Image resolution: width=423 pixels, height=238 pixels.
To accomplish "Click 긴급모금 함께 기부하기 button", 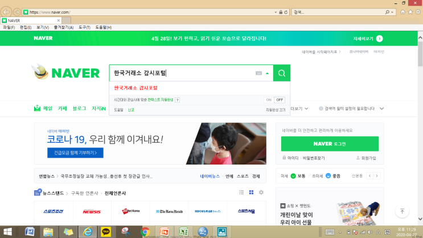I will click(x=75, y=153).
